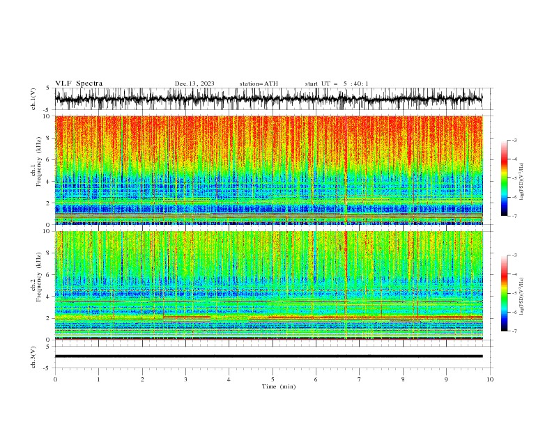
Task: Click the ch.2 color bar "log(PSD)(V²/Hz)" label
Action: [522, 296]
